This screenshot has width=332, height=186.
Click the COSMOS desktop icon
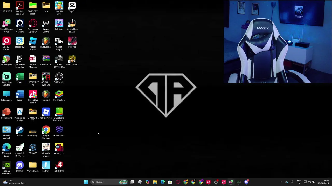(x=33, y=149)
